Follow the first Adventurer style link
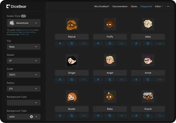176x123 pixels. click(25, 30)
